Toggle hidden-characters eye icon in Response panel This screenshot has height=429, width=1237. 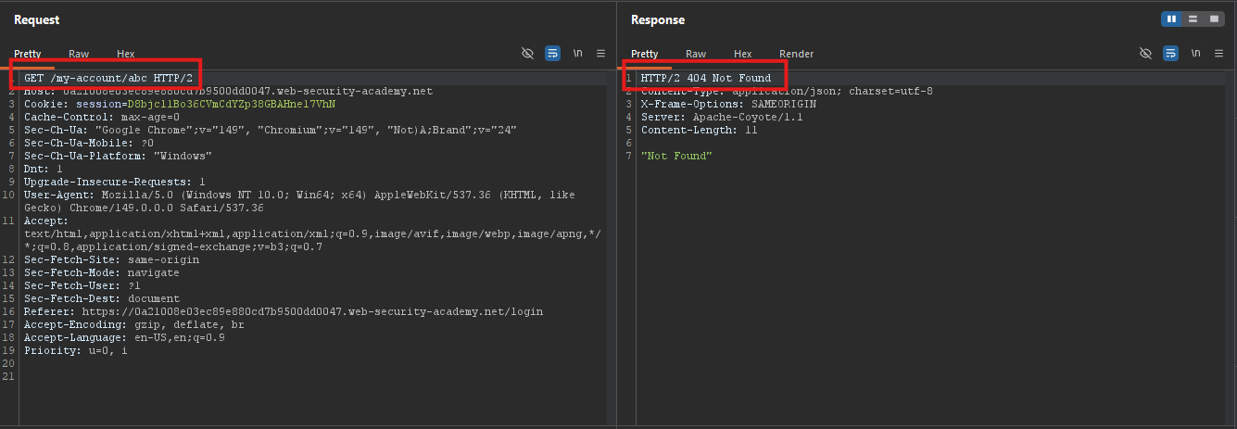1145,54
